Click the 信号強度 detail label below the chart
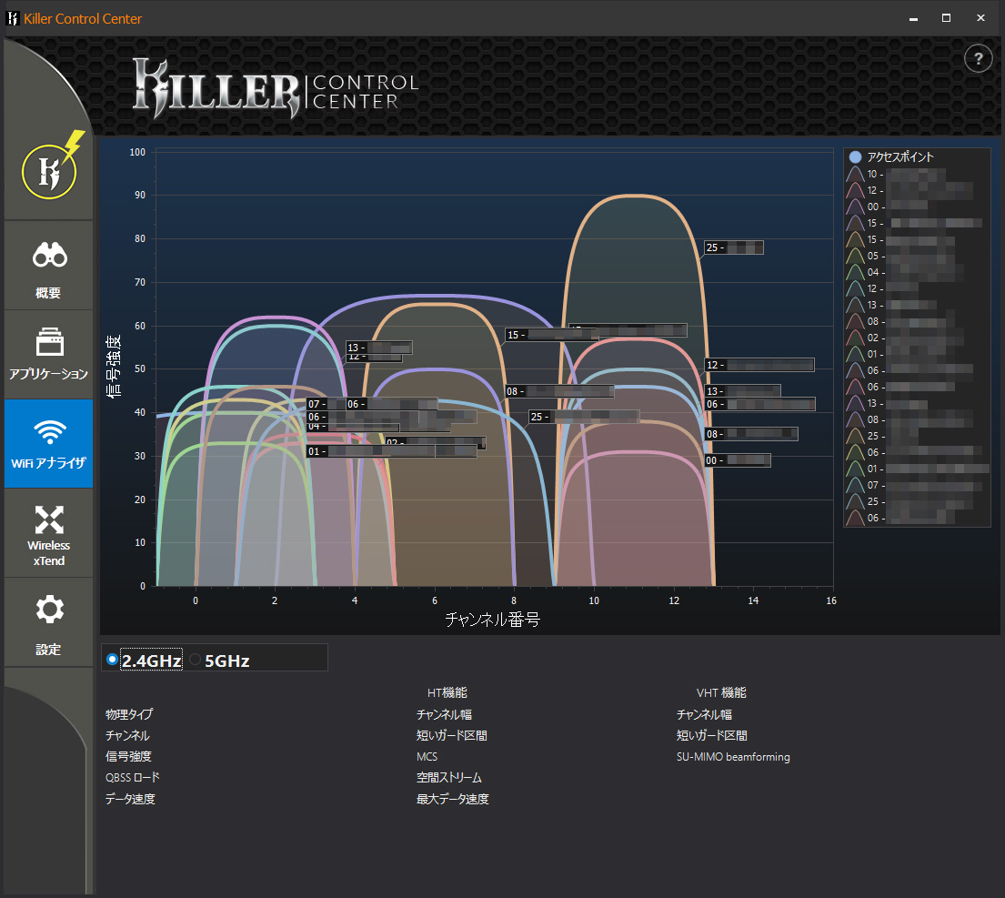 [129, 756]
